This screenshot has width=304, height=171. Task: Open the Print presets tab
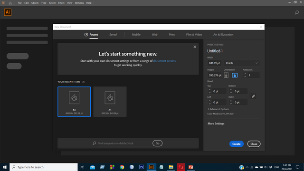171,35
